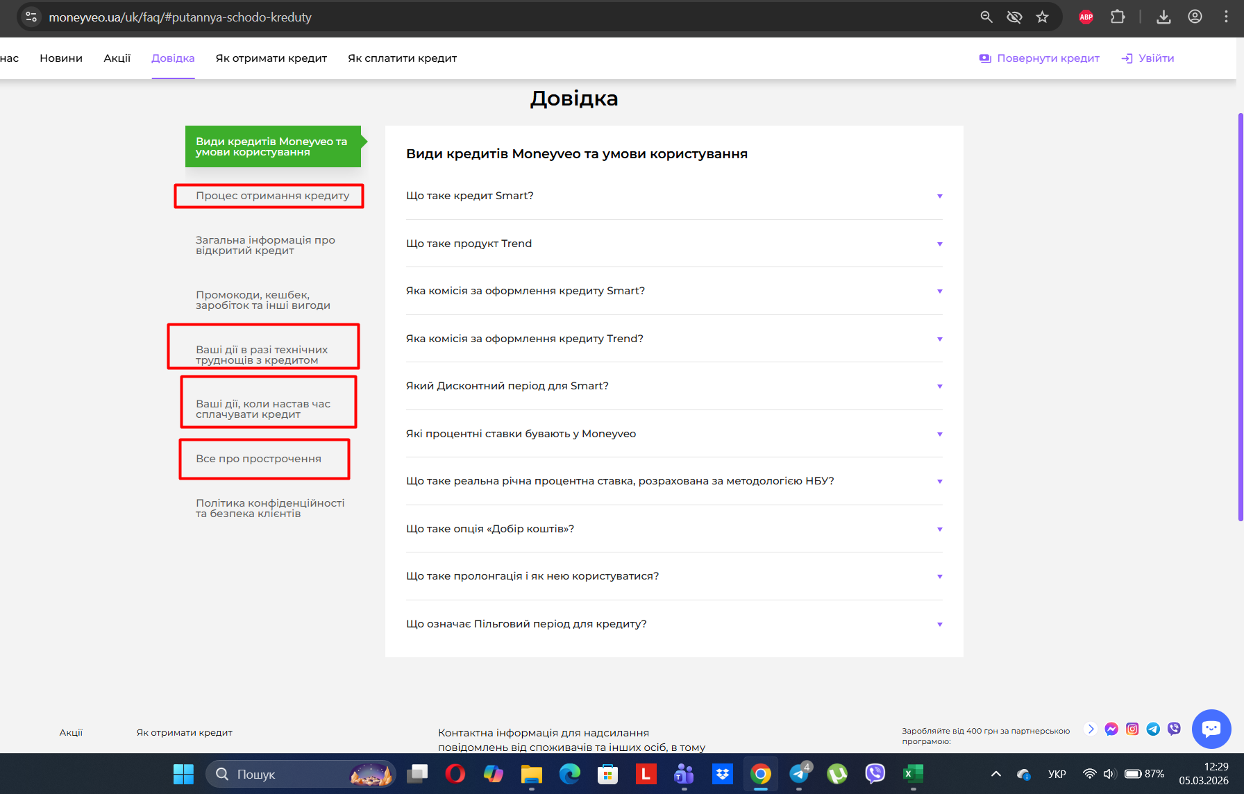
Task: Open battery status showing 87%
Action: pyautogui.click(x=1144, y=774)
